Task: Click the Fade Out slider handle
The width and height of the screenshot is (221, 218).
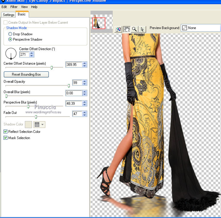Action: click(x=36, y=117)
